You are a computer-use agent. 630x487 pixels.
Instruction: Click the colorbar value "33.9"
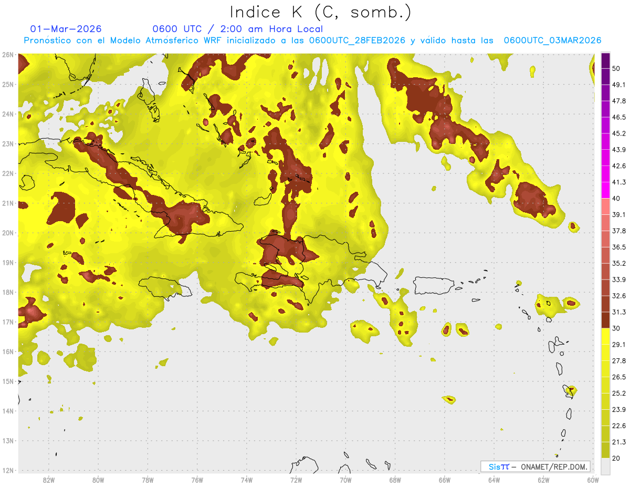[619, 279]
